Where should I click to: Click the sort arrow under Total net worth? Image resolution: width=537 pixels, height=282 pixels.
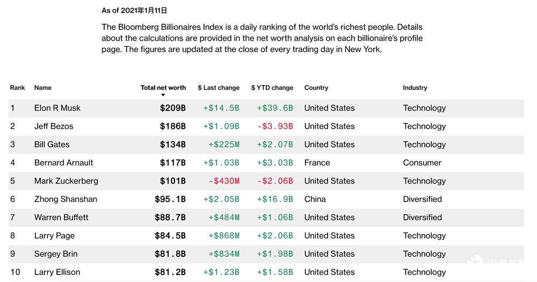click(163, 95)
